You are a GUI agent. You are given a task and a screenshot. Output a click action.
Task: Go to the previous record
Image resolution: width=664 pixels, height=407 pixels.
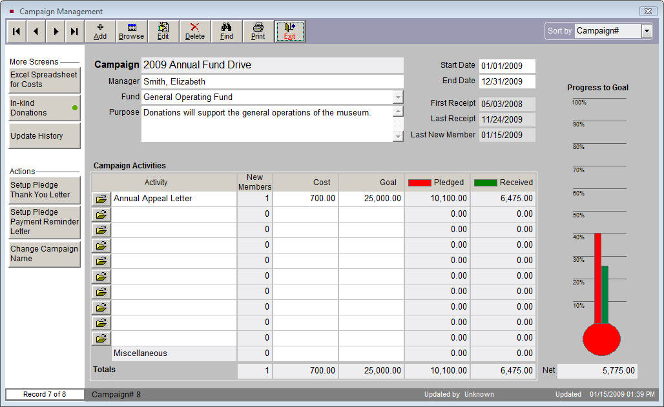[x=36, y=31]
